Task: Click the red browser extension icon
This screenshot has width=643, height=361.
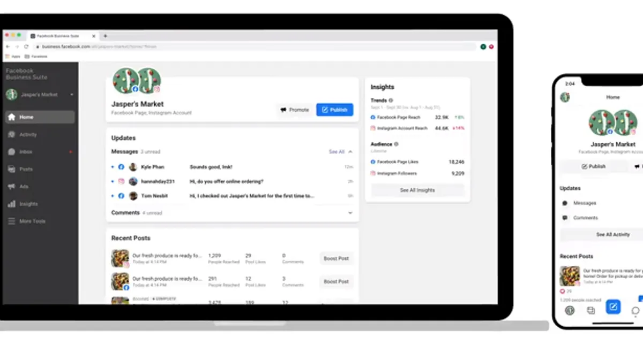Action: (491, 47)
